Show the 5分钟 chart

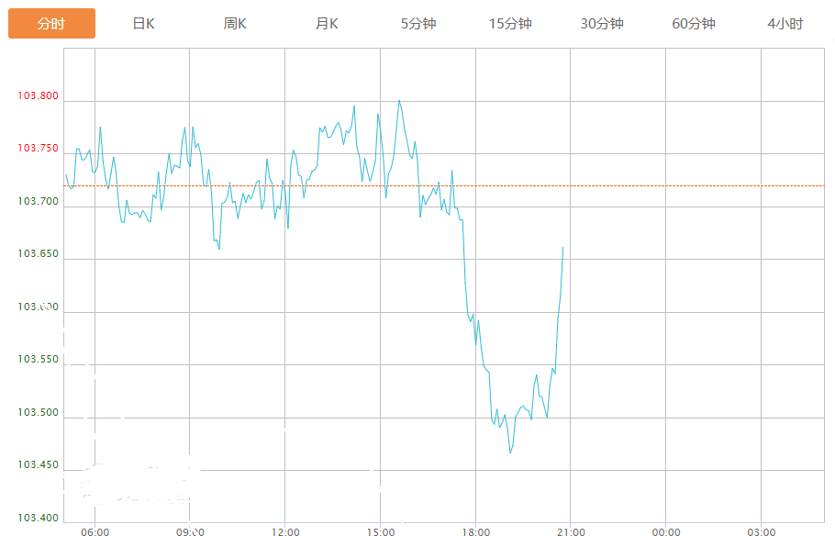coord(418,24)
